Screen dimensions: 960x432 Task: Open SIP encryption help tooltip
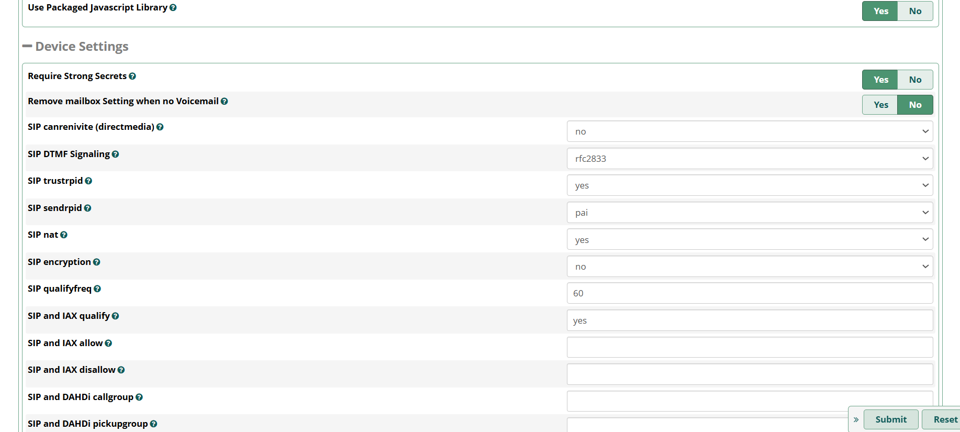[x=96, y=262]
